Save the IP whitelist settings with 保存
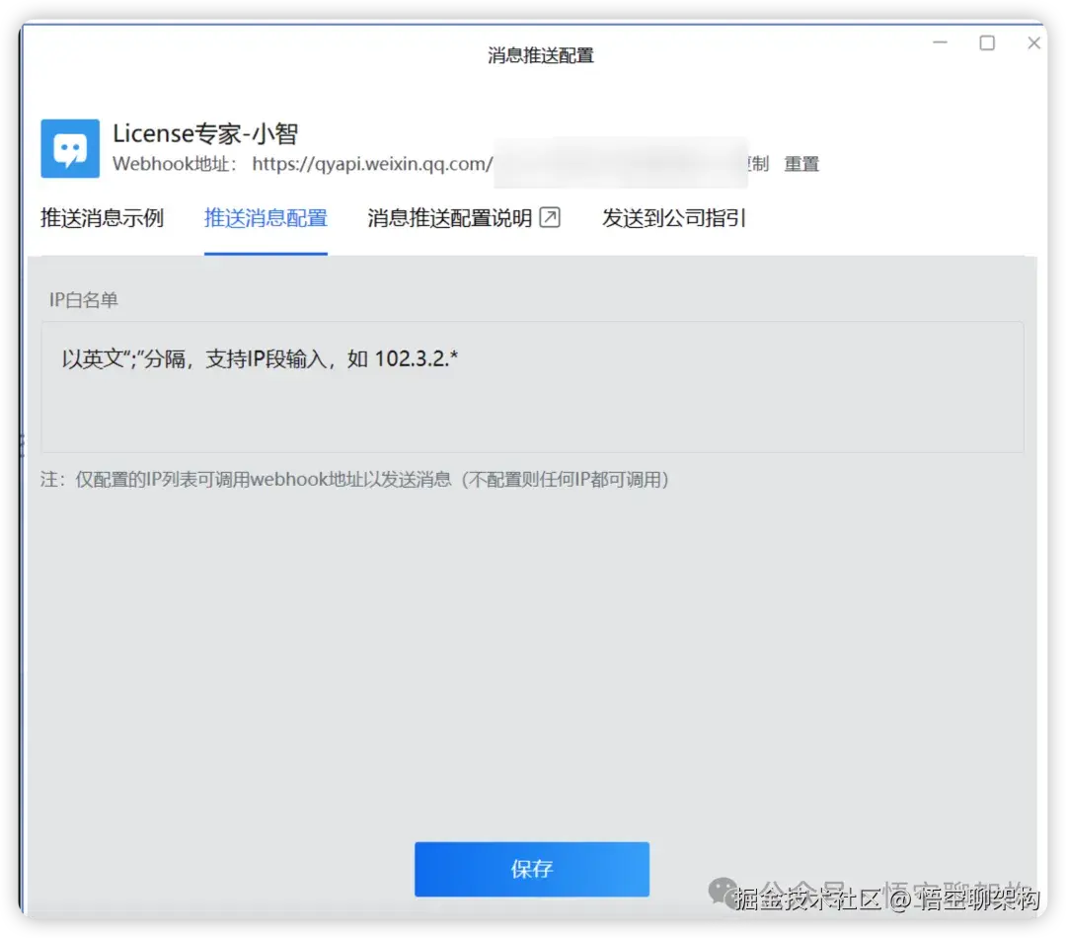The height and width of the screenshot is (938, 1066). pos(532,870)
